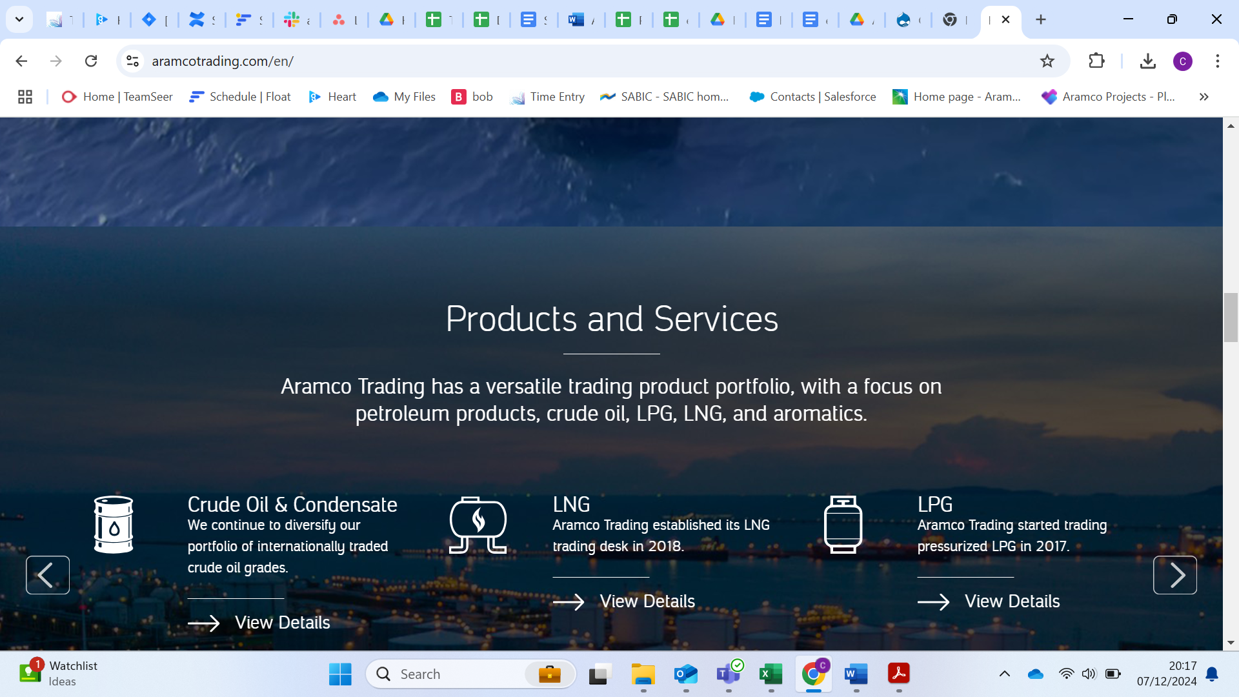The width and height of the screenshot is (1239, 697).
Task: Click the LNG heading
Action: 571,505
